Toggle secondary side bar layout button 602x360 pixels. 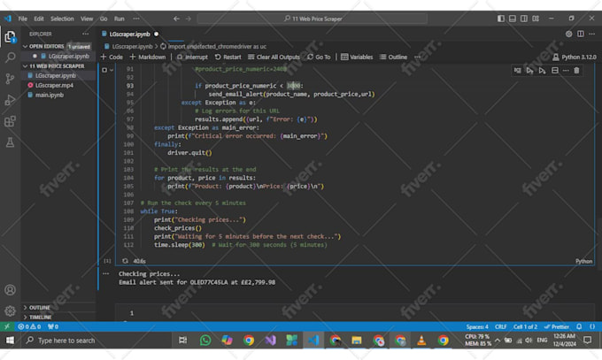pos(524,18)
